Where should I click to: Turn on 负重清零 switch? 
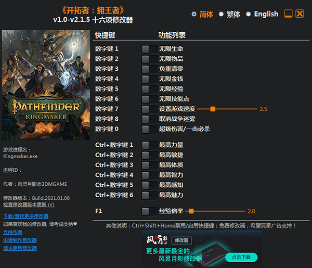[x=149, y=69]
